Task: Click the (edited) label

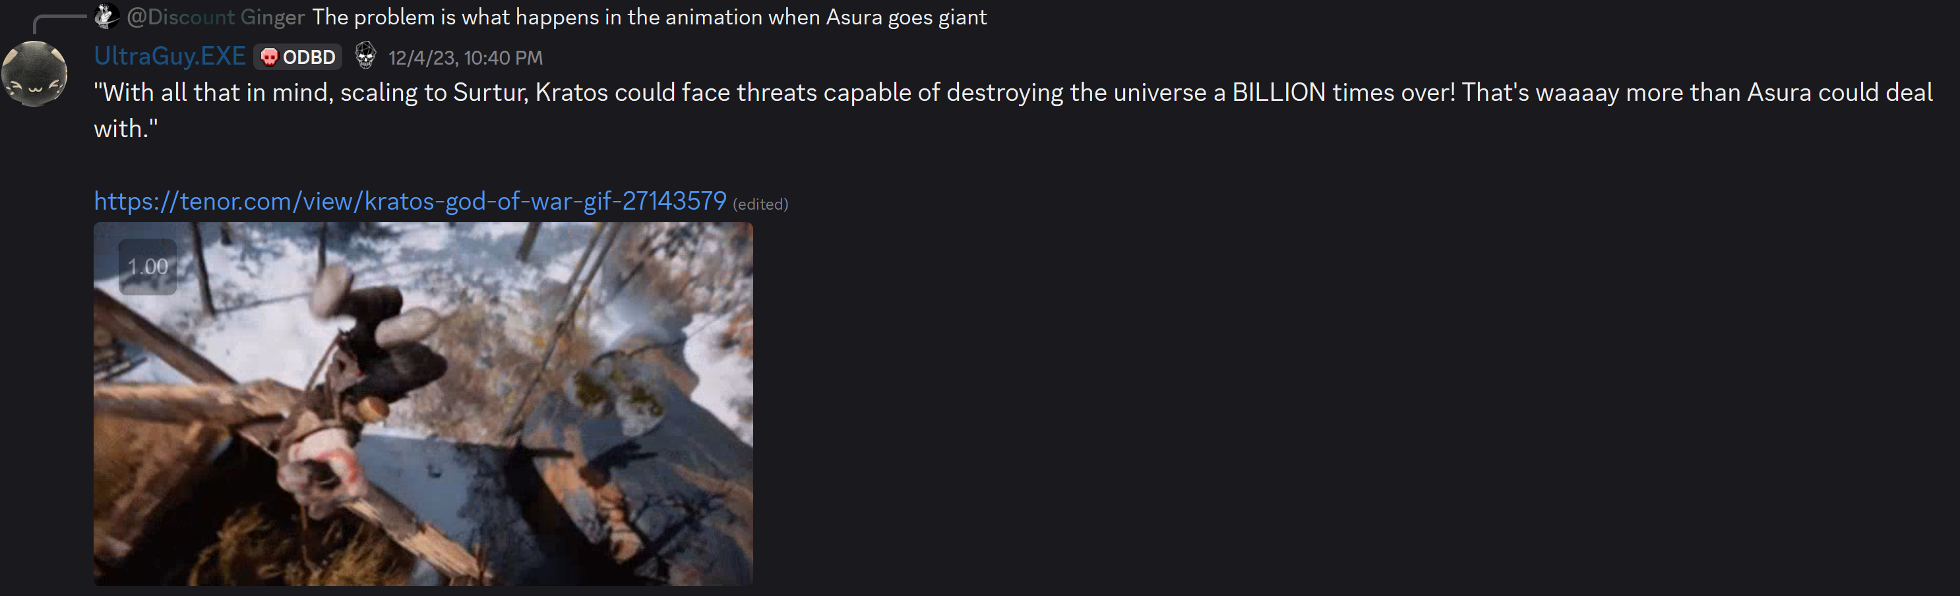Action: pyautogui.click(x=760, y=204)
